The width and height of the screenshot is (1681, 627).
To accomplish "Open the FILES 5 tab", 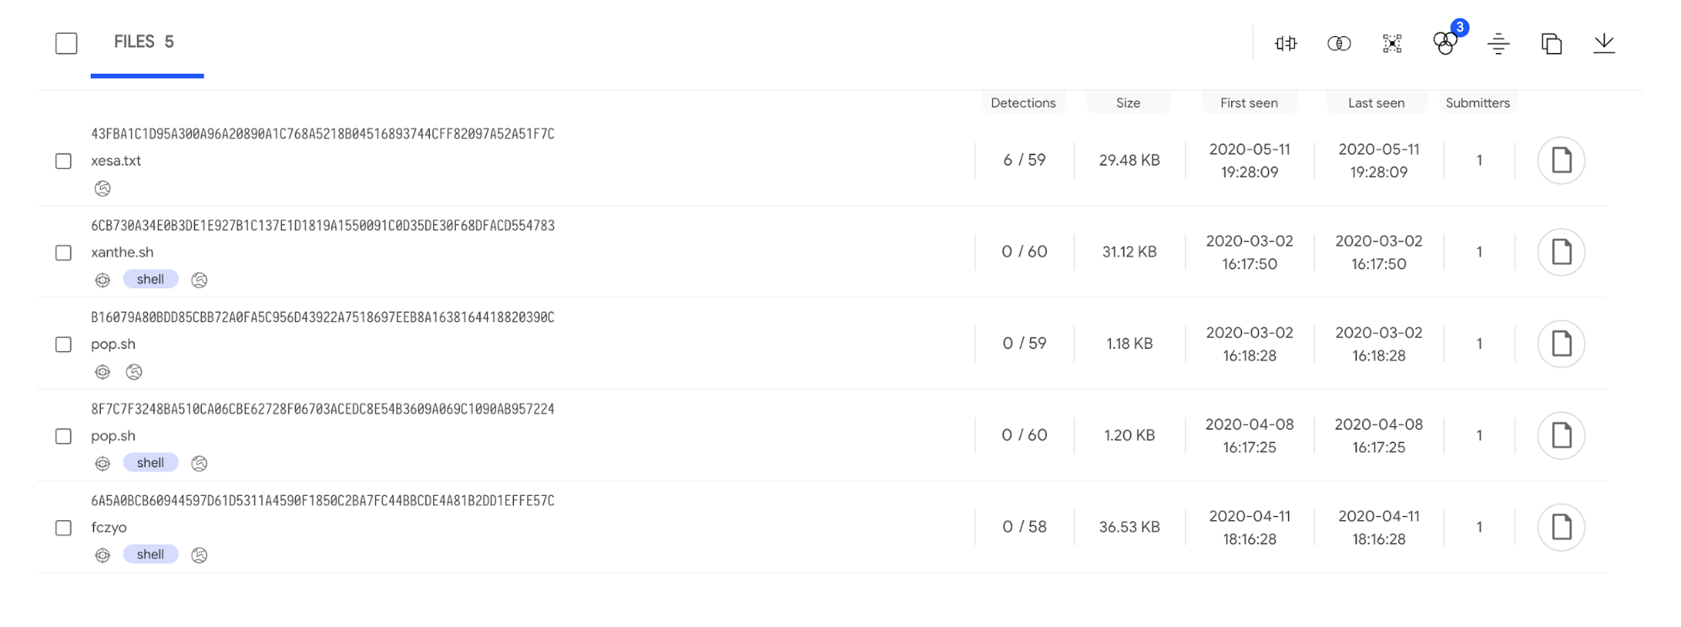I will pos(145,42).
